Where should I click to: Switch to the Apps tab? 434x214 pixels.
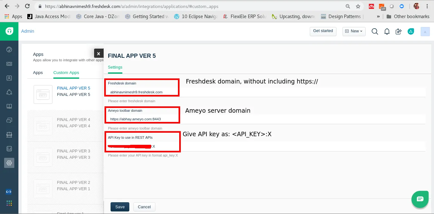(x=38, y=73)
